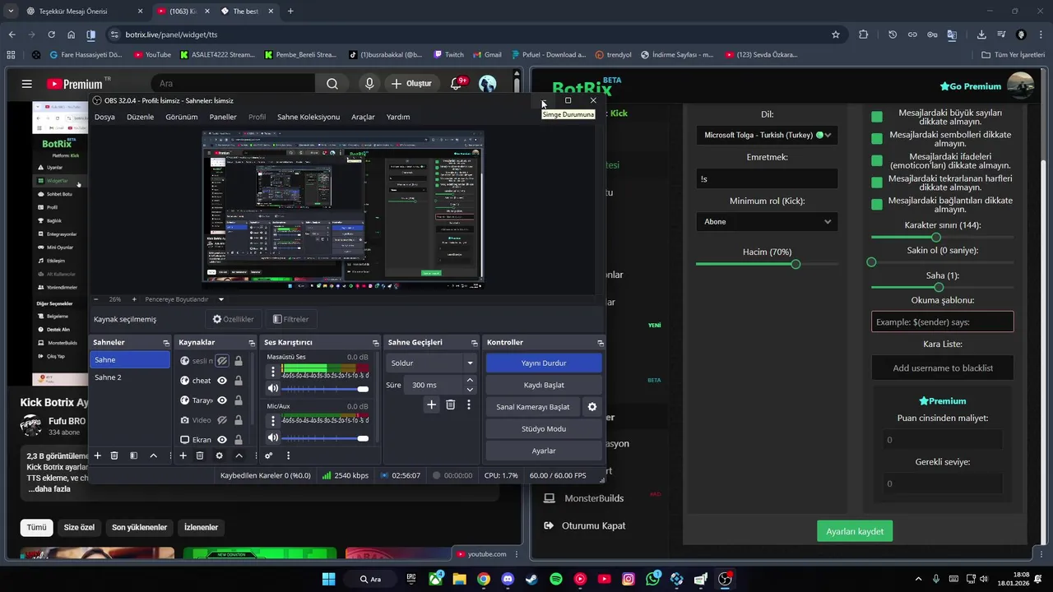Image resolution: width=1053 pixels, height=592 pixels.
Task: Open Masaüstü Ses three-dot options menu
Action: [273, 372]
